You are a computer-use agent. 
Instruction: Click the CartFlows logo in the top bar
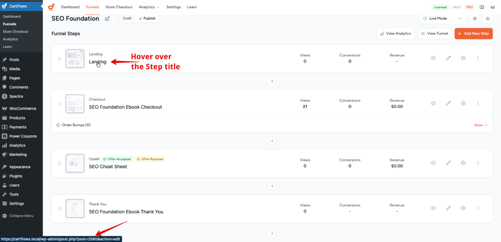pyautogui.click(x=51, y=7)
